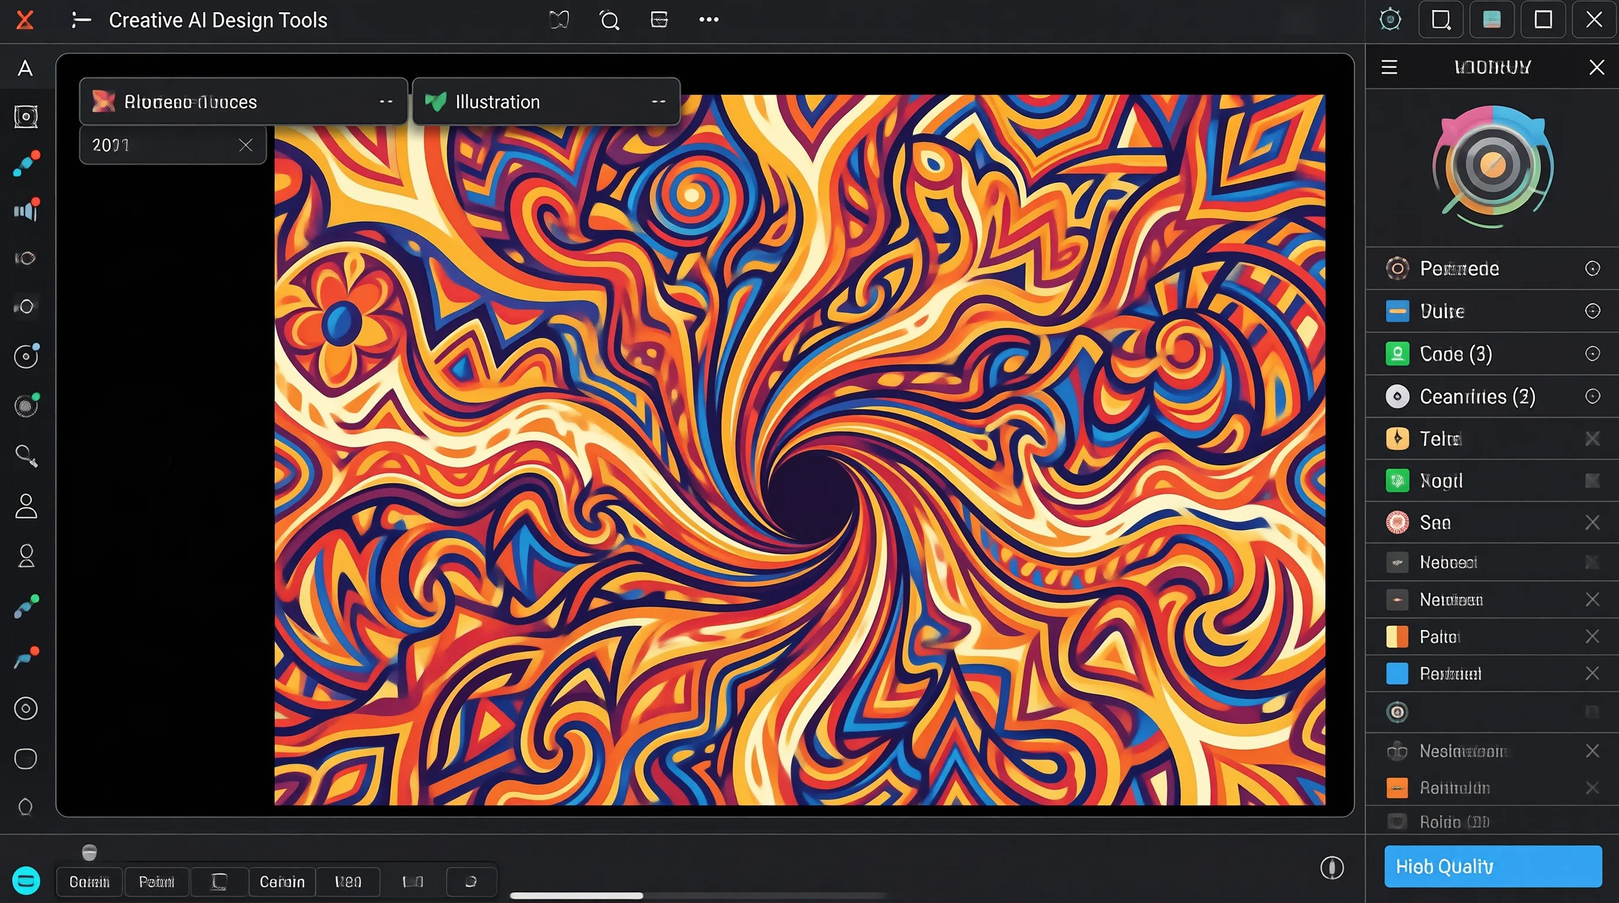Click the red X logo icon

pos(25,20)
